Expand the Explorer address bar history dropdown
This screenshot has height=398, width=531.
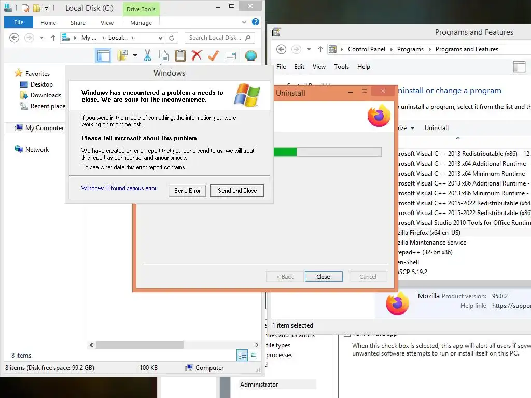point(161,38)
